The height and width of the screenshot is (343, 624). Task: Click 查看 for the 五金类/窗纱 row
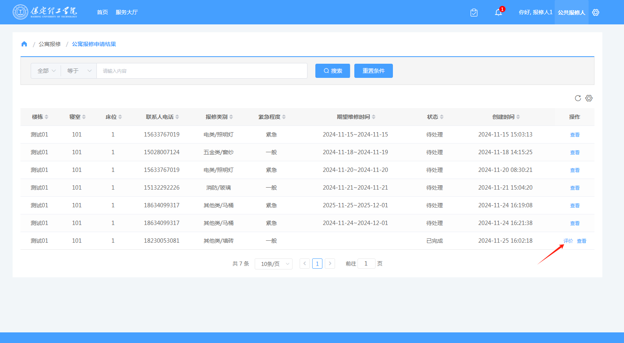tap(575, 153)
